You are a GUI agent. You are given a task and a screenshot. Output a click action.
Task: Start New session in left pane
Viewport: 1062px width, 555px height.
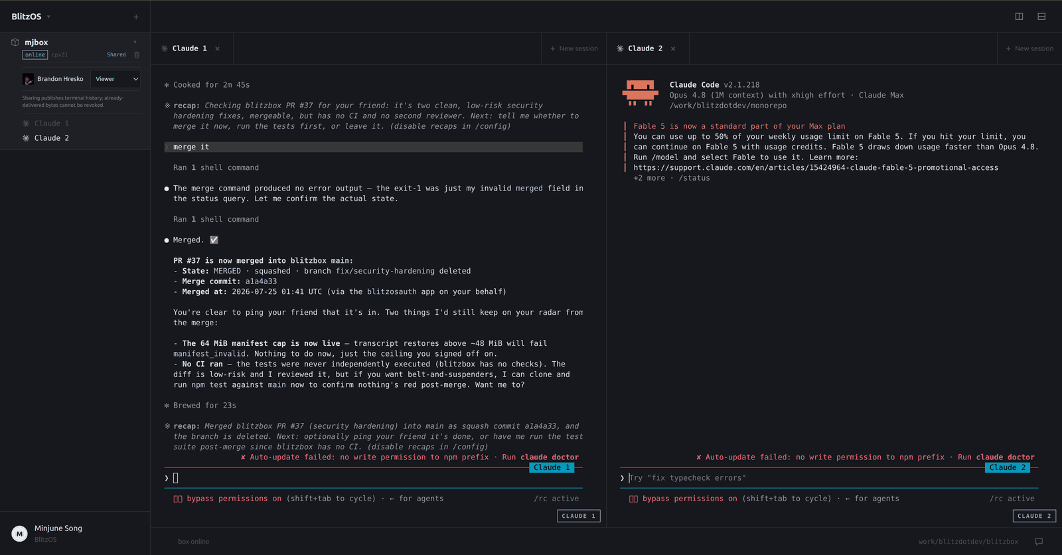pos(573,48)
